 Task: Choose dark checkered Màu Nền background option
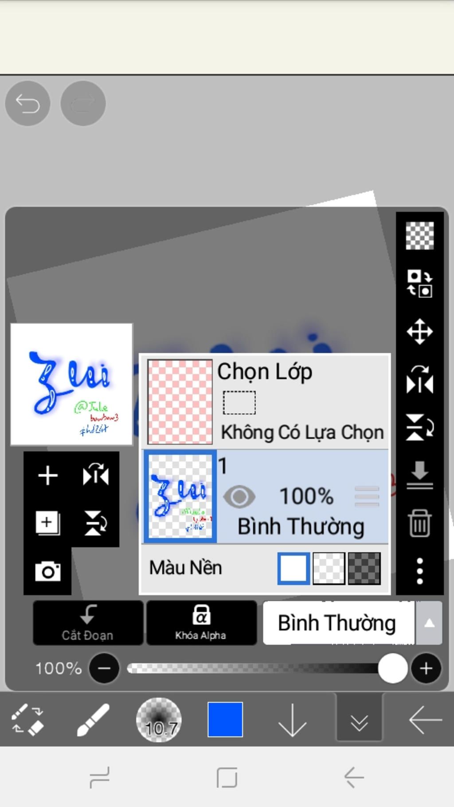point(364,568)
